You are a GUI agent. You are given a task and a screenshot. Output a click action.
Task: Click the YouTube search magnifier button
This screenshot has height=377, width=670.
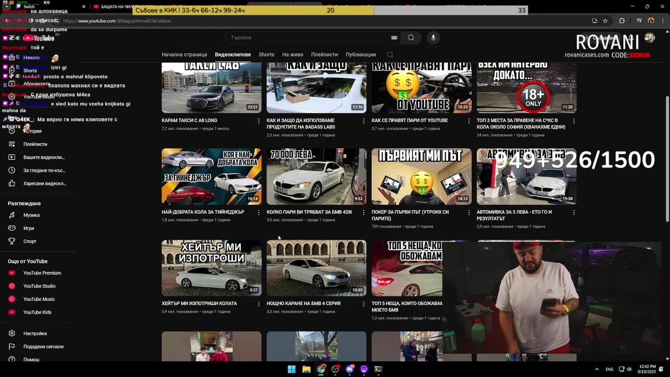point(411,38)
